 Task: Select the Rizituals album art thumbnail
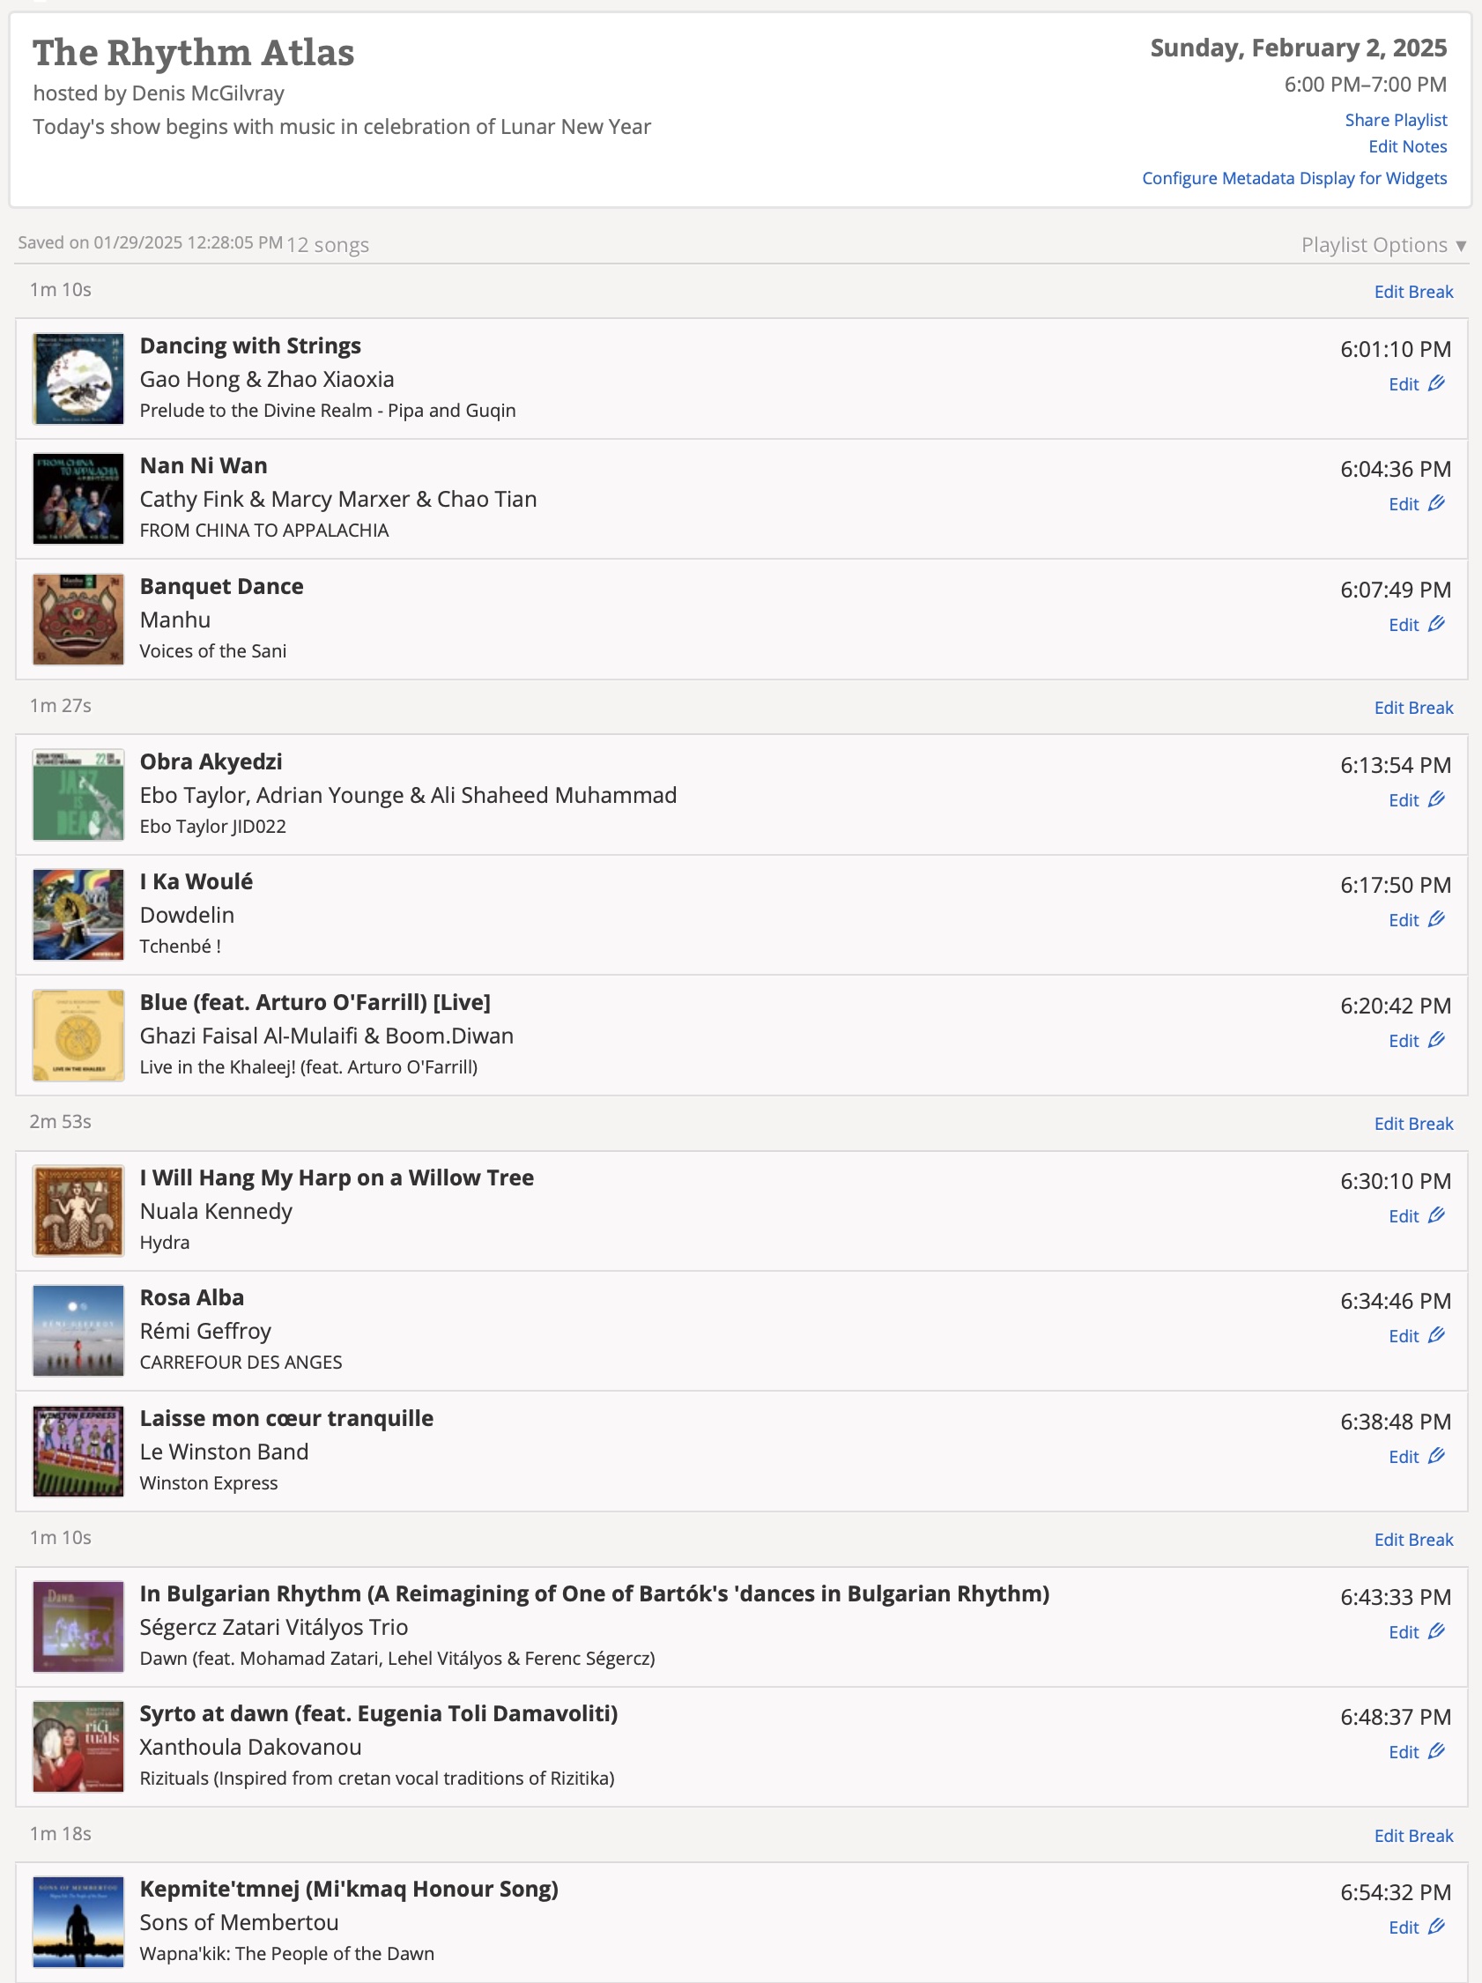(78, 1747)
